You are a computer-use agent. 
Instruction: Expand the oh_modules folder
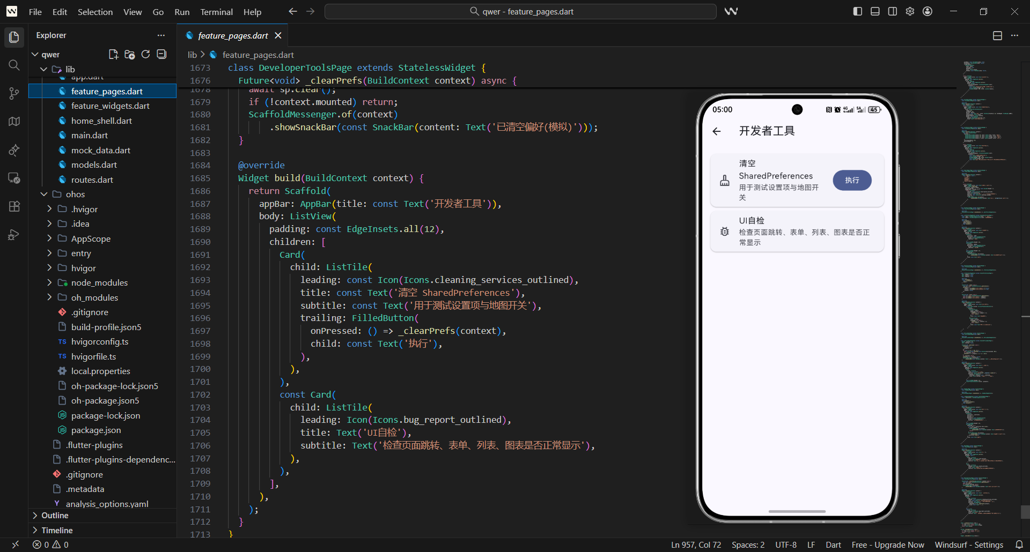(x=49, y=297)
